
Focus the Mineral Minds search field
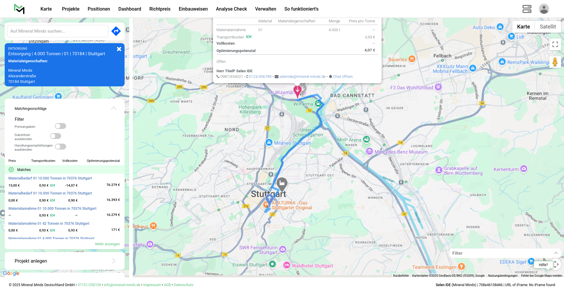coord(58,31)
